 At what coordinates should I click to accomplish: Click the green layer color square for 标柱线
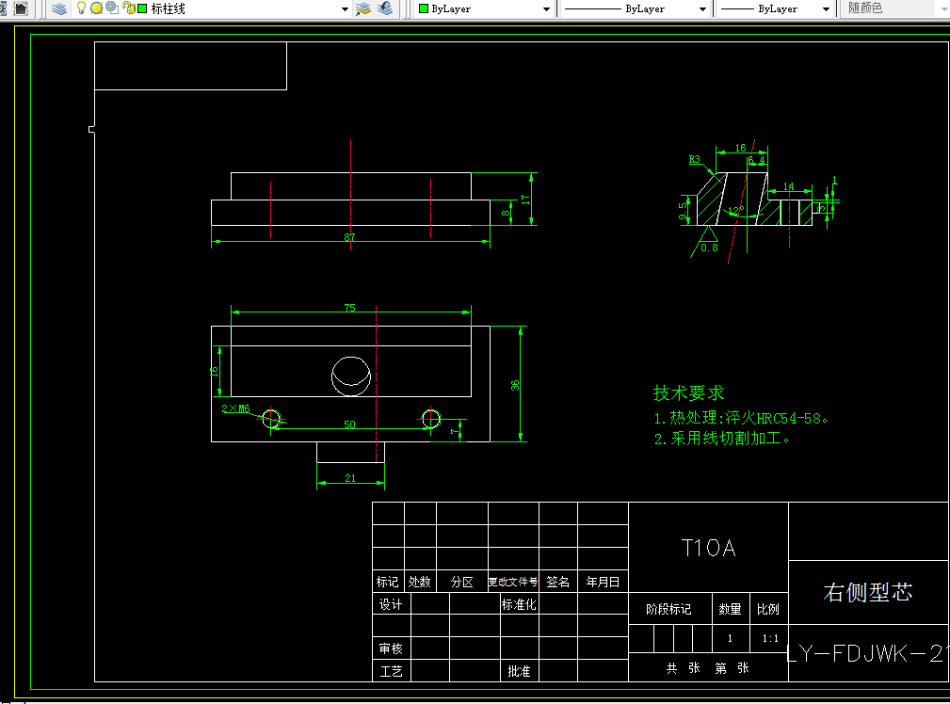click(142, 8)
